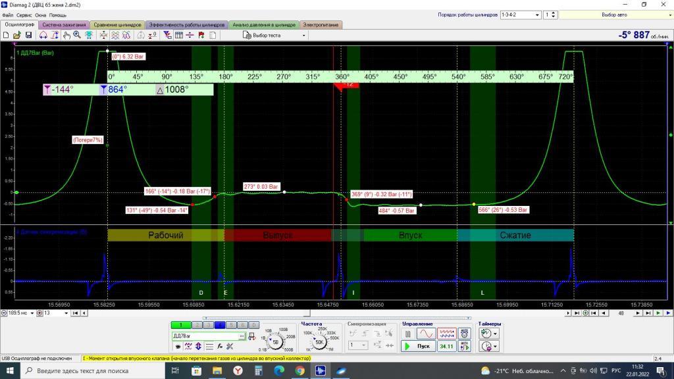Open the table grid view icon
The width and height of the screenshot is (674, 379).
pos(179,36)
